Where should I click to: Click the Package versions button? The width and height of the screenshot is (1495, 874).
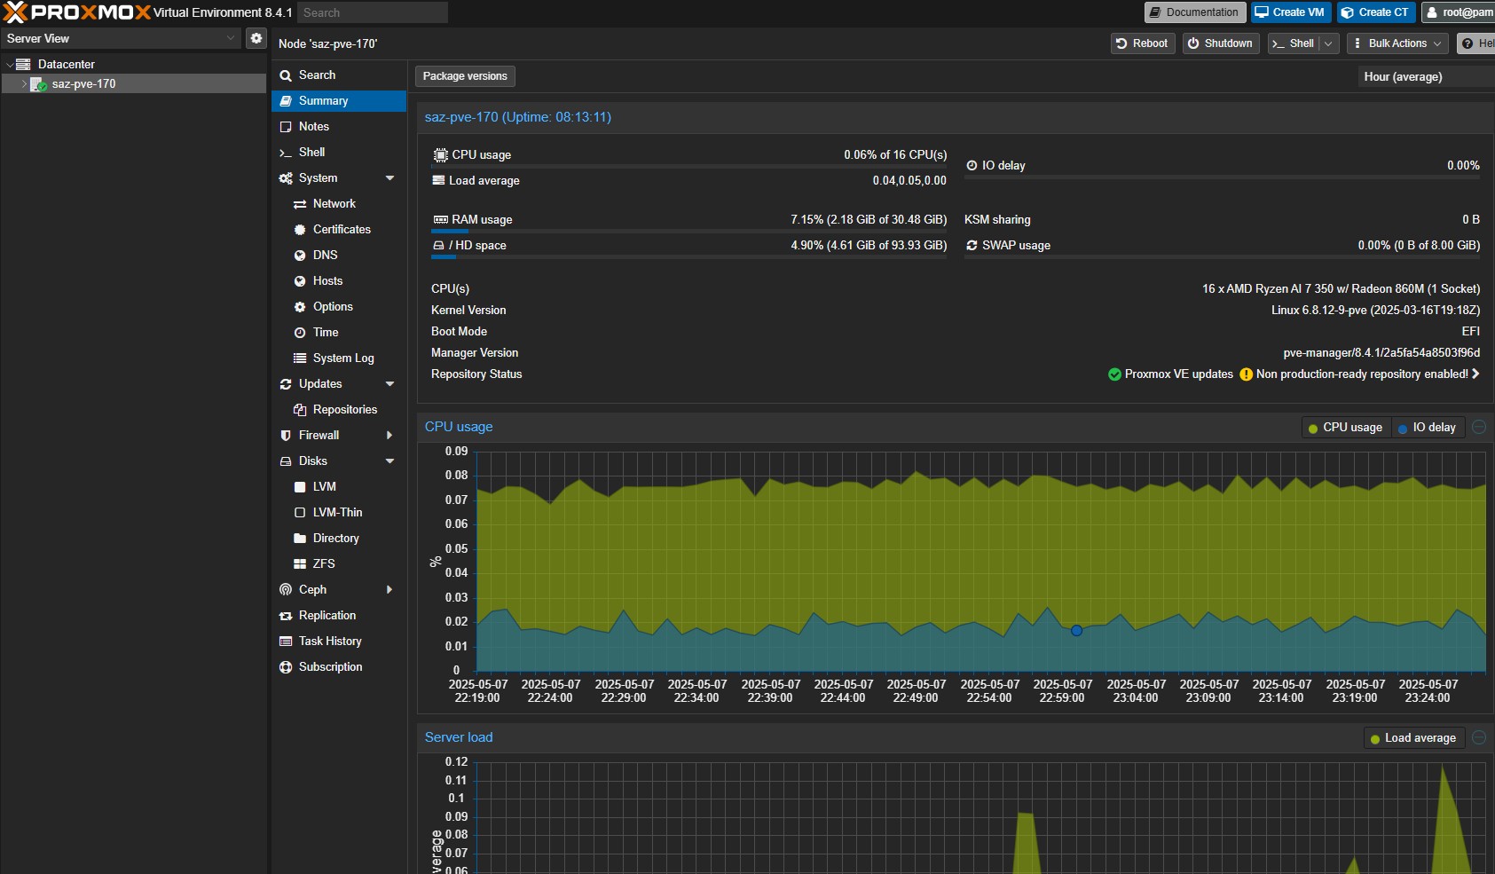coord(465,76)
